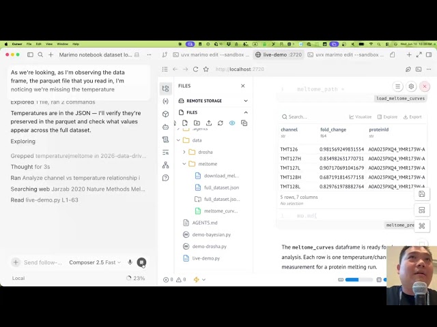Switch to first uvx marimo edit terminal tab
The width and height of the screenshot is (437, 327).
[x=211, y=54]
